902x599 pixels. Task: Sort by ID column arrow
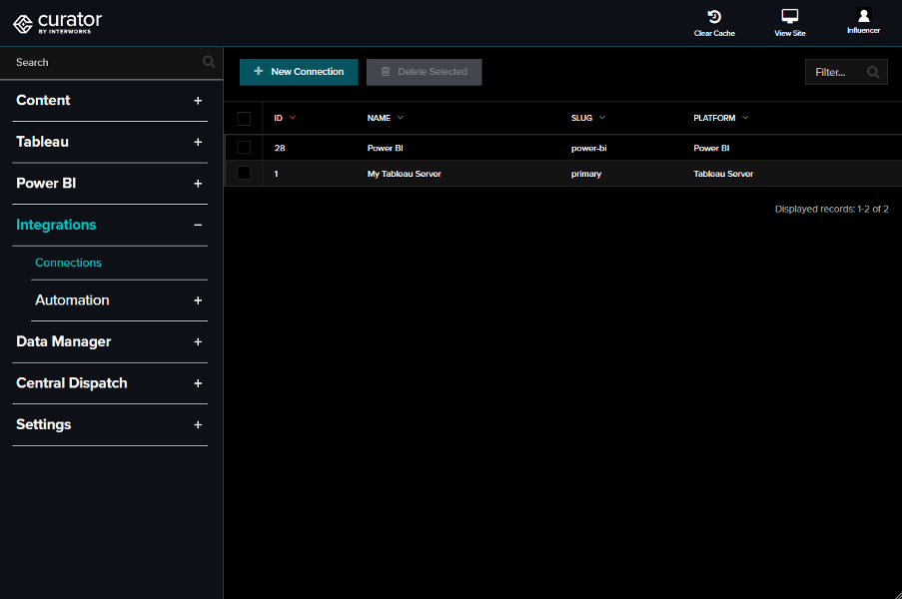293,118
